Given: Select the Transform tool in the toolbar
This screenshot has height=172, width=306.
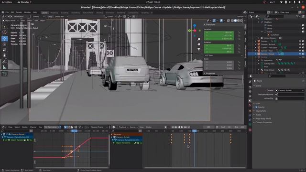Looking at the screenshot, I should [4, 55].
